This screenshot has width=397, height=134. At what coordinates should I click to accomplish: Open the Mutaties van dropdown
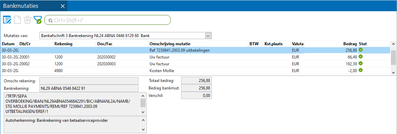(x=208, y=36)
